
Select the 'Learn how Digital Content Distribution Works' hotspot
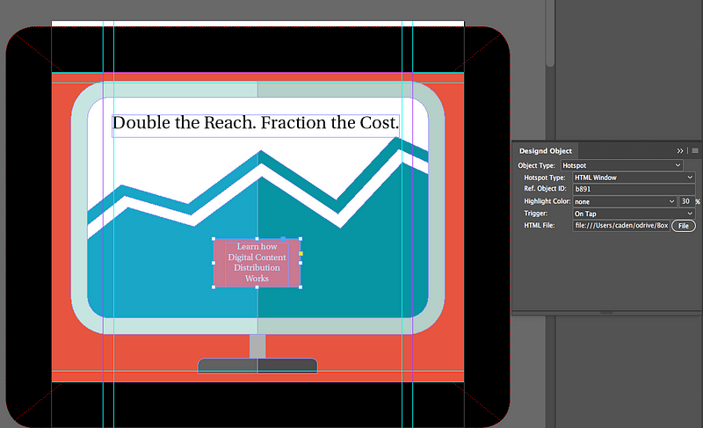coord(257,263)
